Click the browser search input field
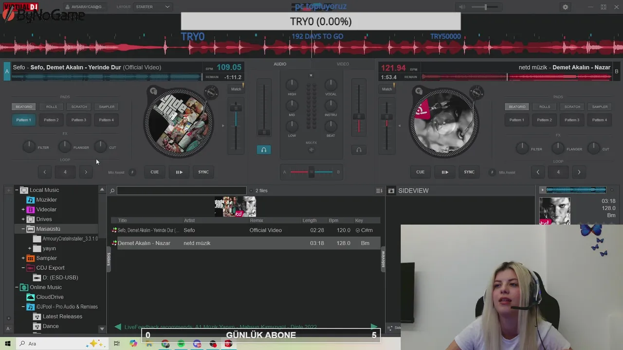This screenshot has height=350, width=623. 182,191
